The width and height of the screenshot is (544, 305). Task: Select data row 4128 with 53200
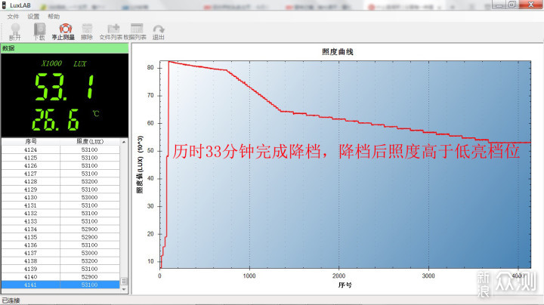point(60,182)
